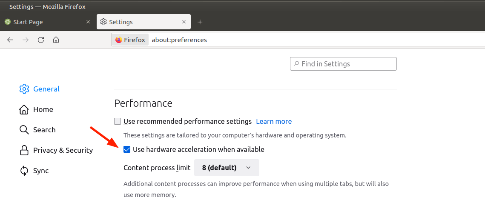The width and height of the screenshot is (485, 217).
Task: Go to the browser home page
Action: [56, 40]
